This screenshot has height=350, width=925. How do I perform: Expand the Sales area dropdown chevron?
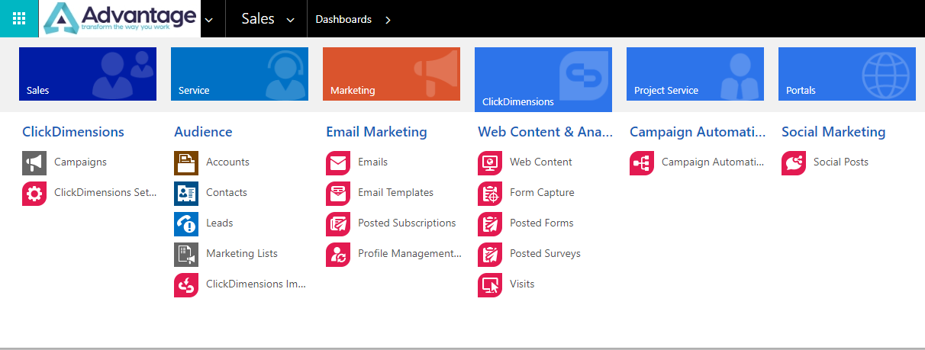click(x=290, y=21)
